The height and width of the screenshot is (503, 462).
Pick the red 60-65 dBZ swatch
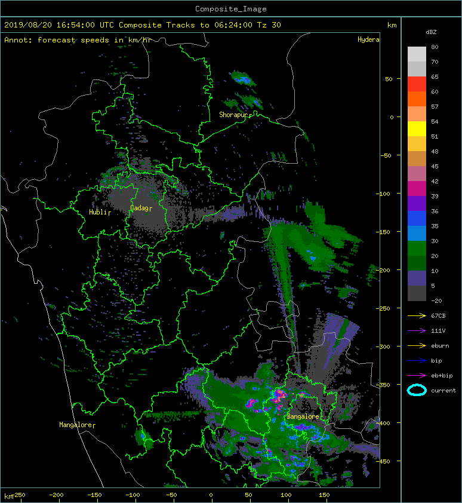[x=417, y=84]
